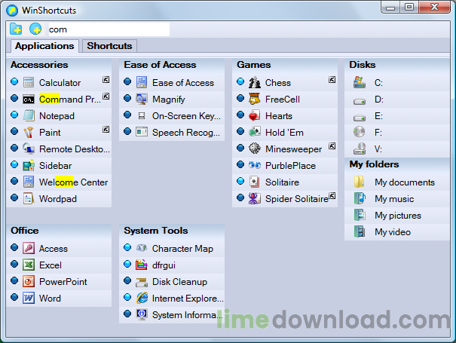Launch the Hearts icon
Viewport: 456px width, 343px height.
click(x=255, y=116)
